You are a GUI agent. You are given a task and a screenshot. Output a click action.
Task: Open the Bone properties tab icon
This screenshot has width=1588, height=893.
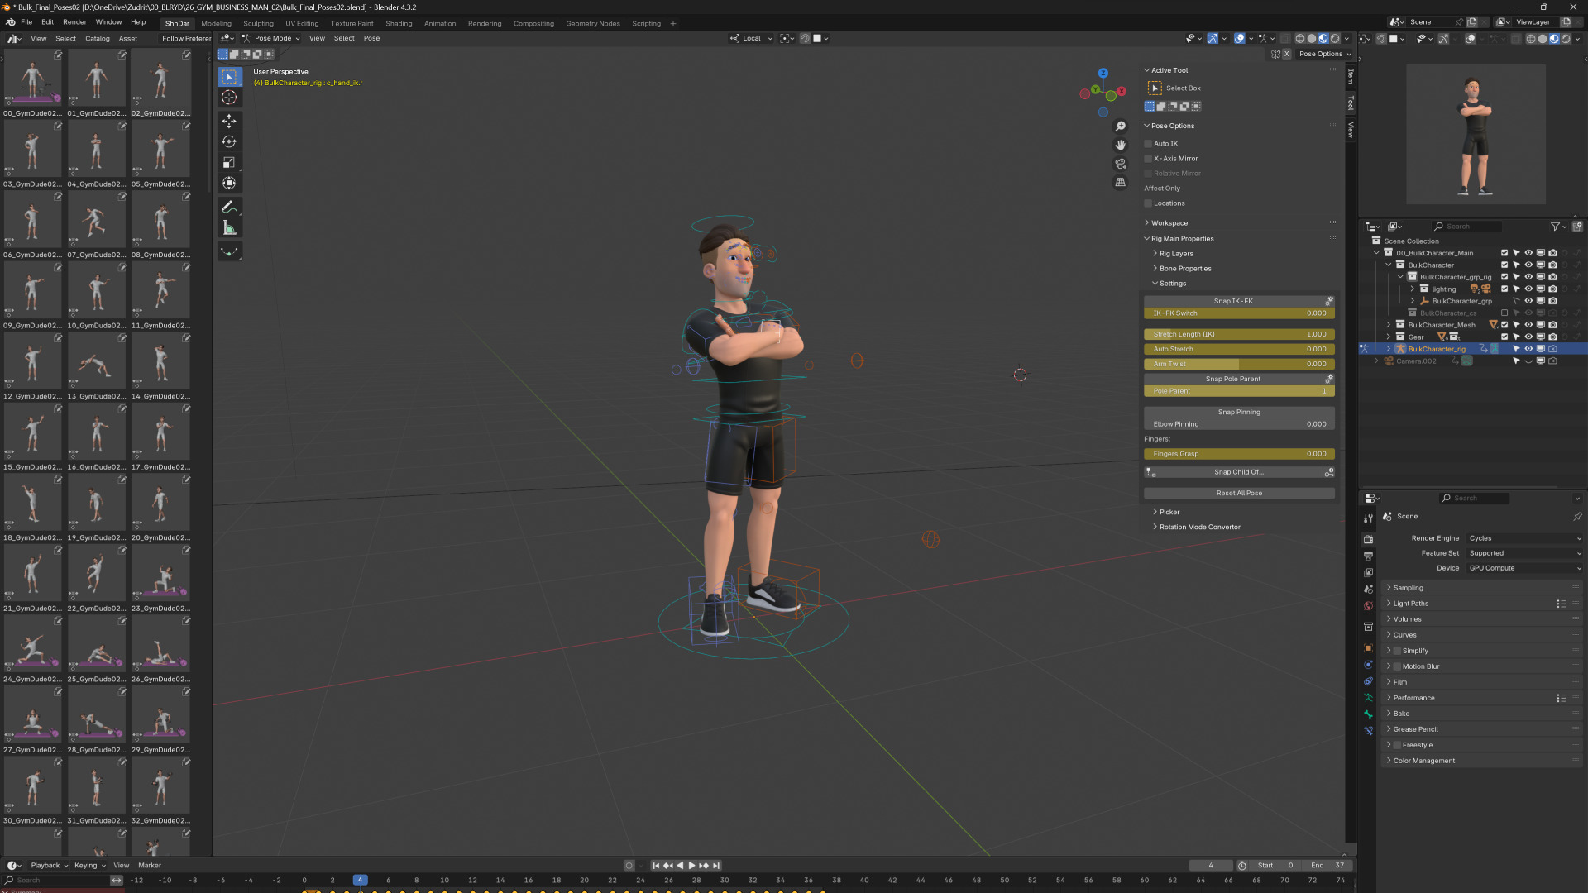click(x=1368, y=714)
